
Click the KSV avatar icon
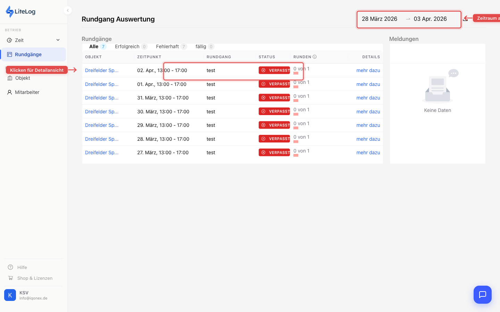(10, 295)
